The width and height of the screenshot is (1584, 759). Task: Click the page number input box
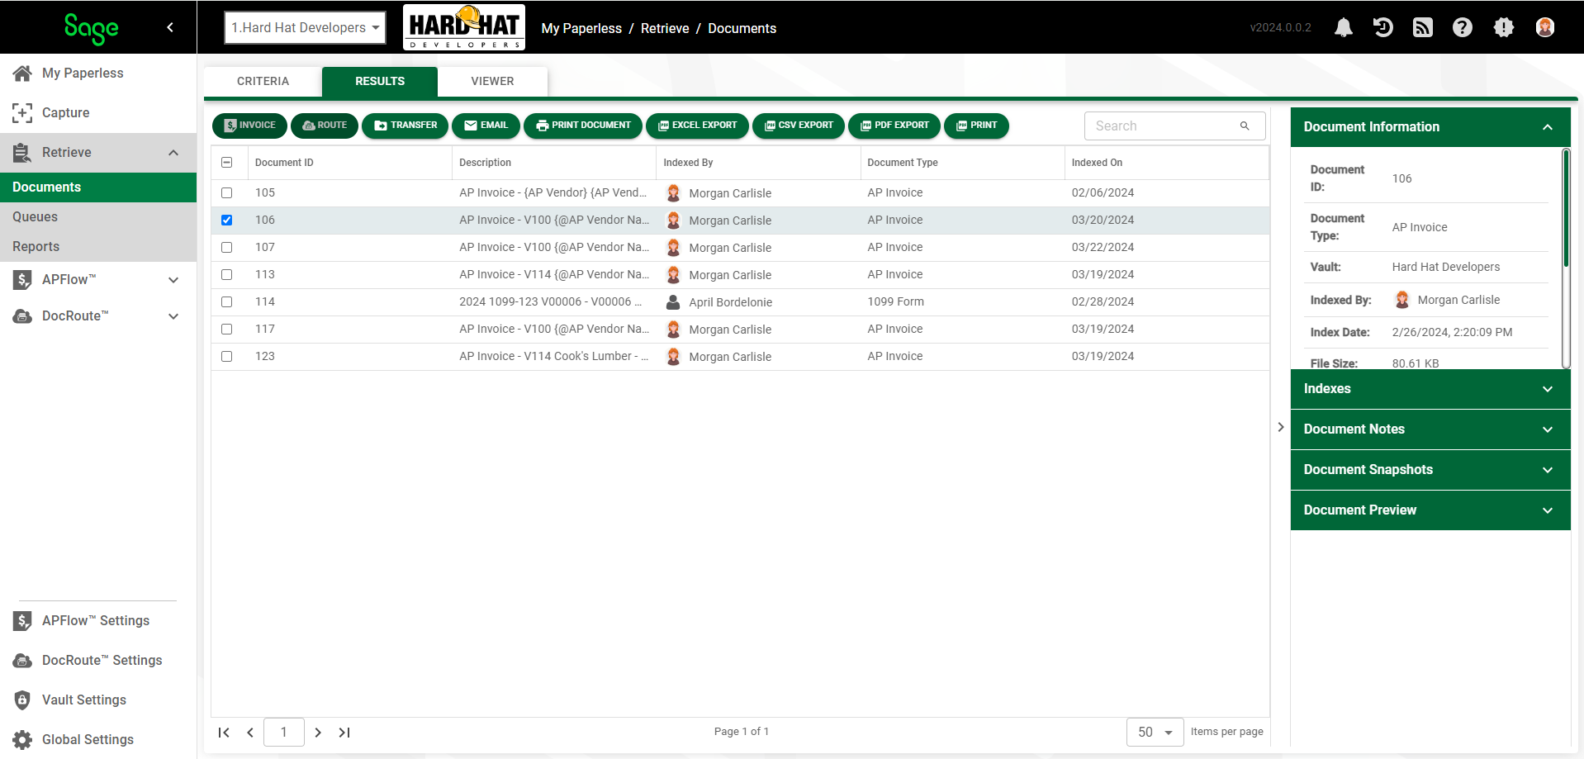click(284, 732)
